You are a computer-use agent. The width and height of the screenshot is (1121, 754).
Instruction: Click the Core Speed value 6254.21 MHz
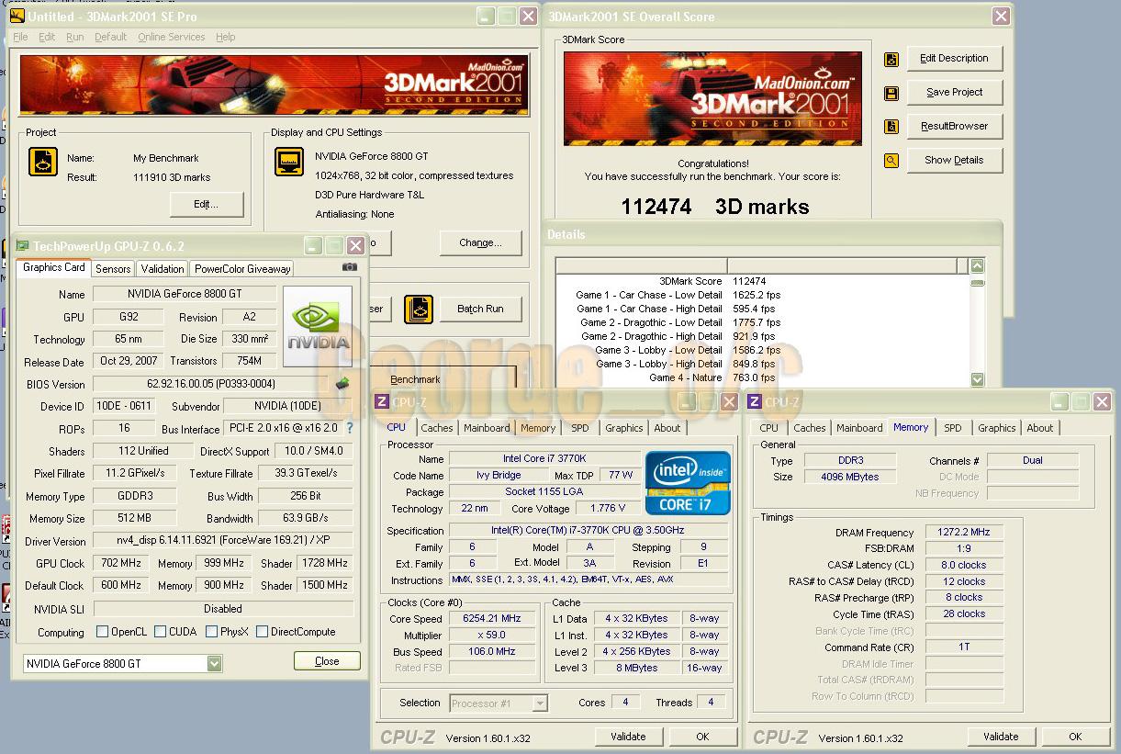click(493, 619)
